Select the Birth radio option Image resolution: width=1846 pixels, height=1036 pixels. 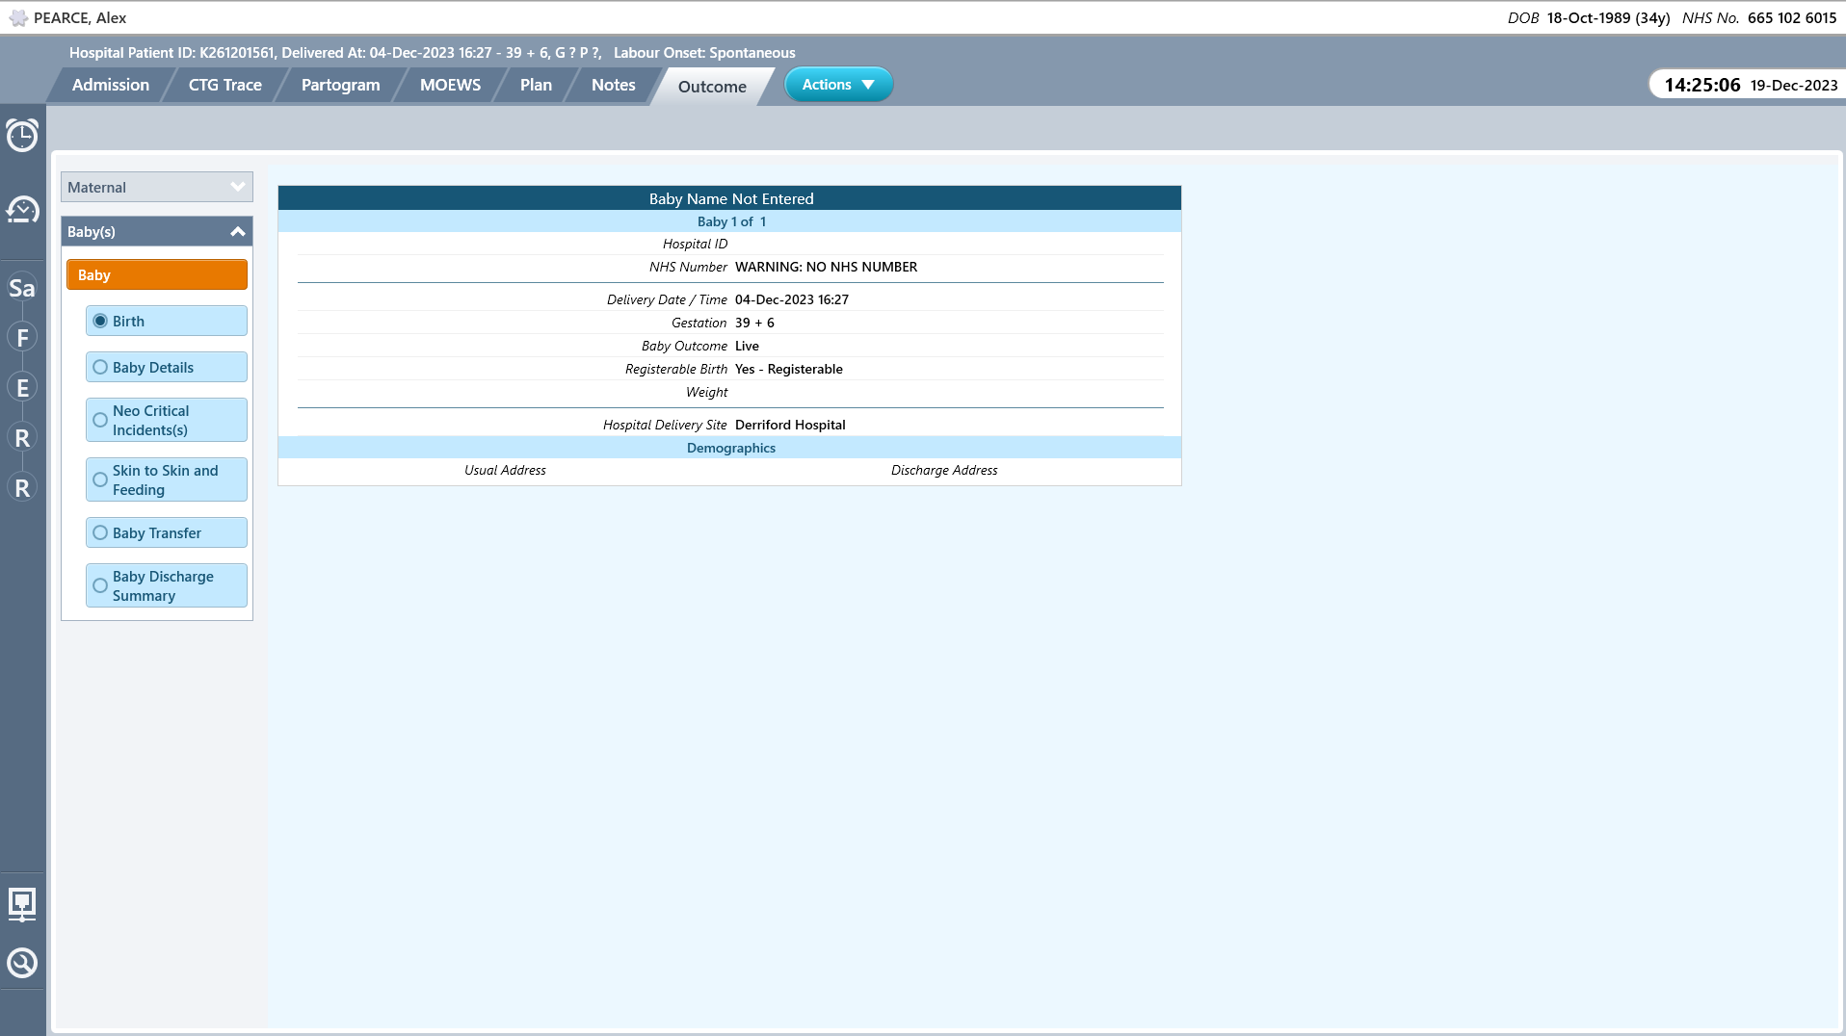click(x=167, y=321)
